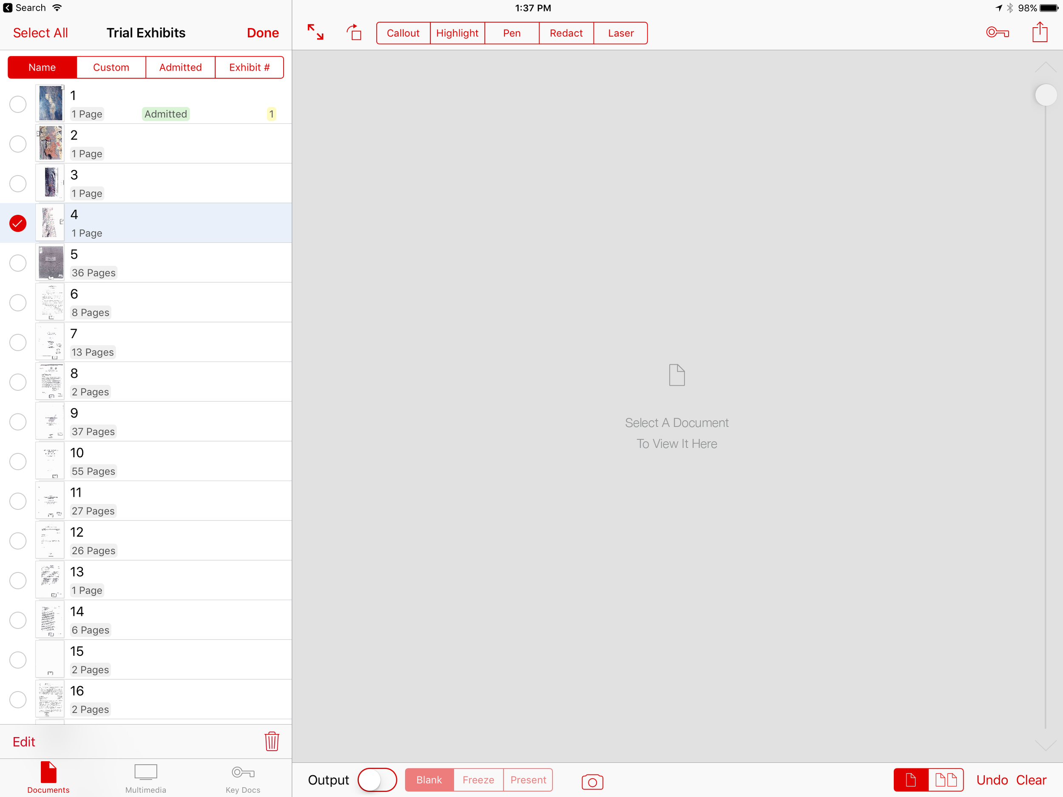
Task: Toggle the Output switch
Action: pyautogui.click(x=377, y=779)
